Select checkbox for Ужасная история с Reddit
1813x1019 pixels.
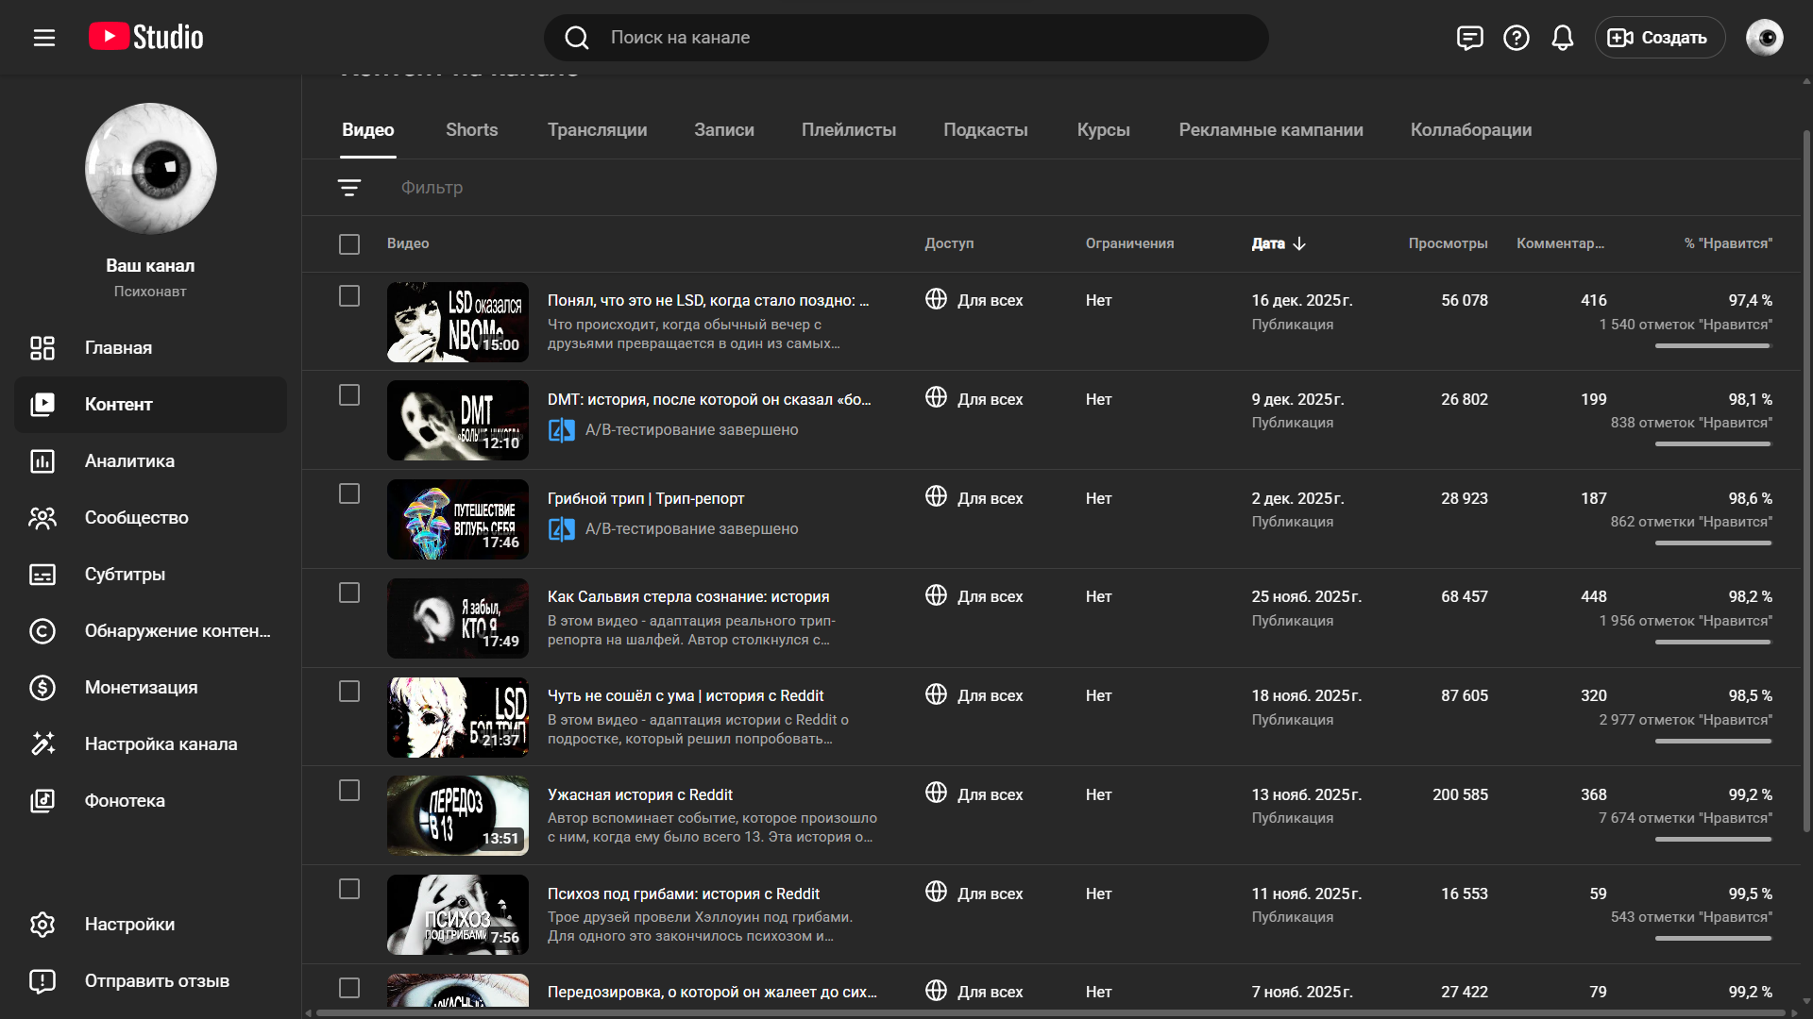(349, 791)
